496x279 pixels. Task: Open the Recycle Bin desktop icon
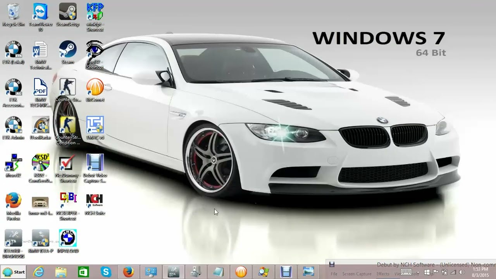pos(13,15)
